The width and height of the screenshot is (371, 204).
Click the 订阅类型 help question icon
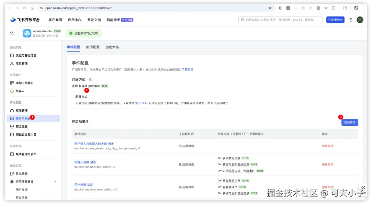(193, 134)
